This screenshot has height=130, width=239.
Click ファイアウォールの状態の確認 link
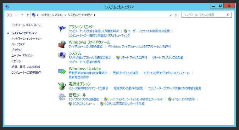click(x=86, y=47)
